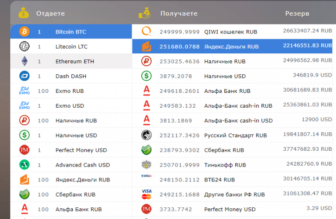Click the reserve '12900 USD'
The image size is (336, 219).
pos(317,119)
